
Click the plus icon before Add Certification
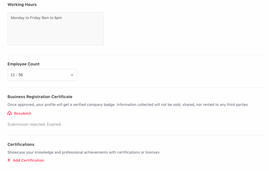pos(9,160)
